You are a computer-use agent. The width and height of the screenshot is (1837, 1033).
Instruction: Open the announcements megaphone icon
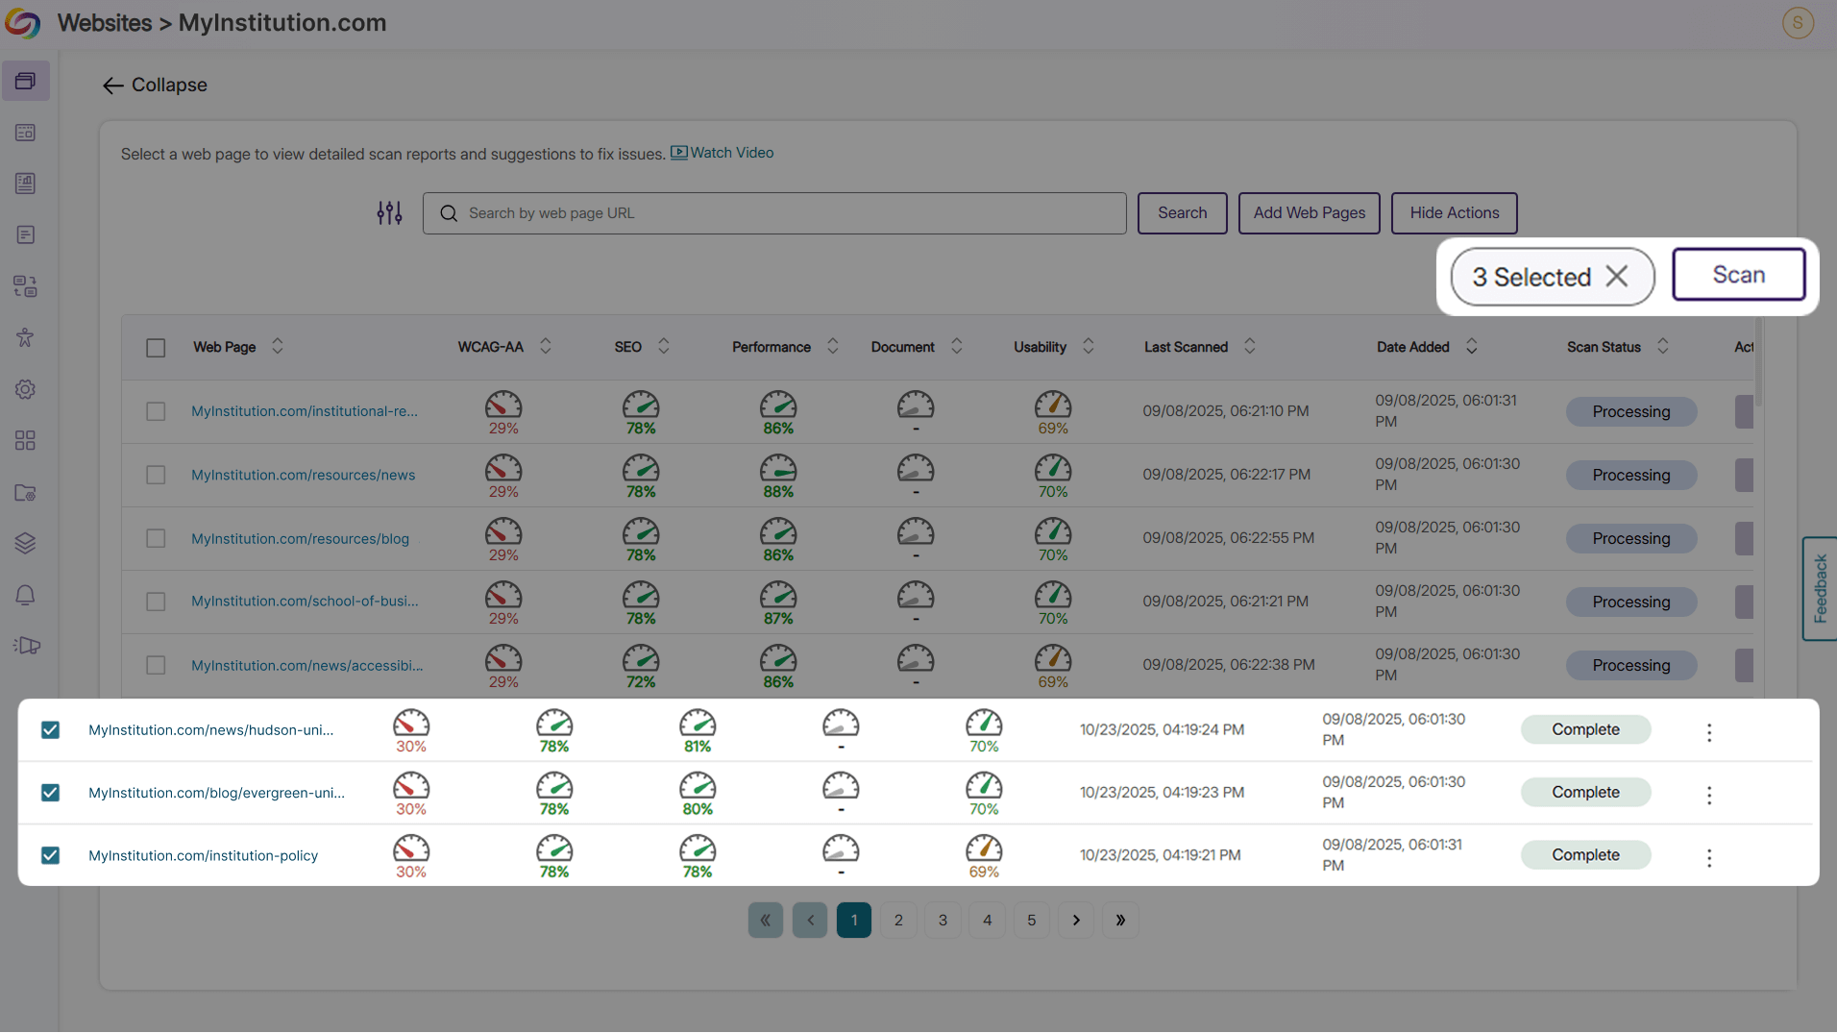point(25,645)
